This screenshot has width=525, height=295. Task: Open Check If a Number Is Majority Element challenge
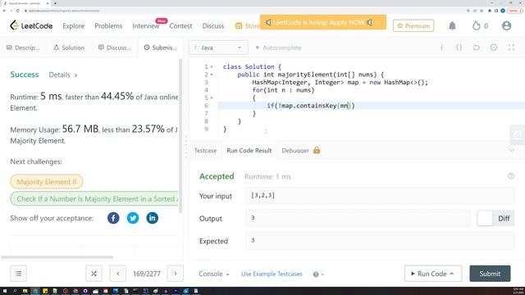[x=95, y=198]
